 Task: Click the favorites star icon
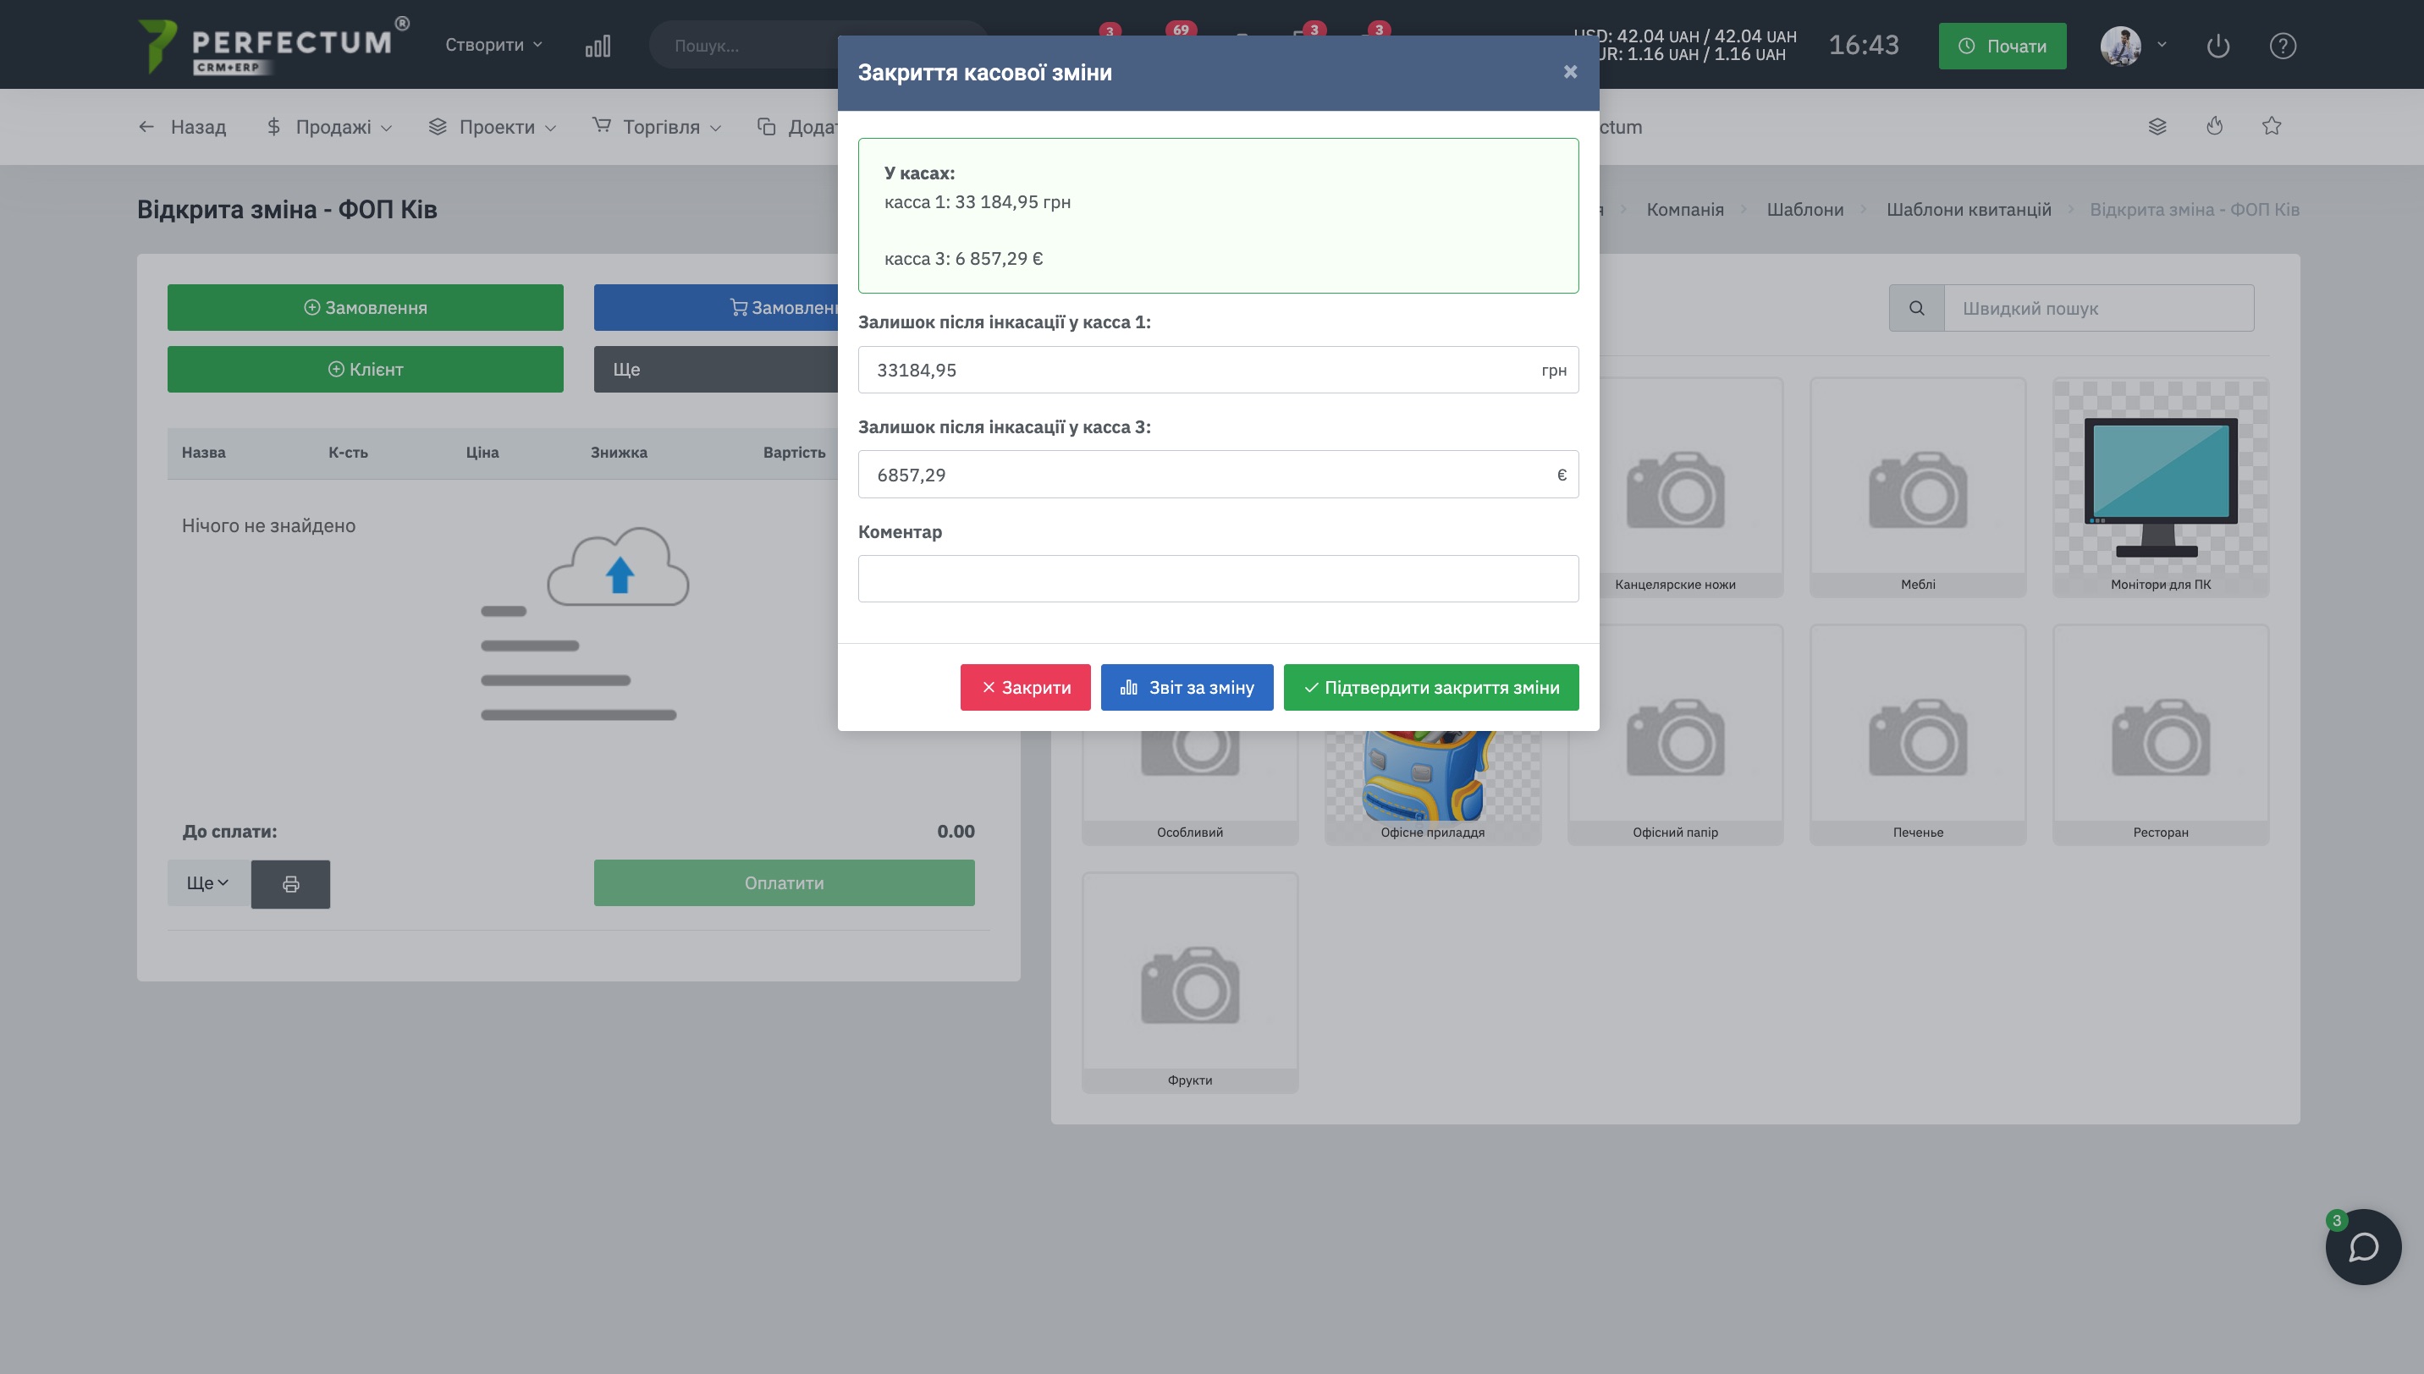2271,126
